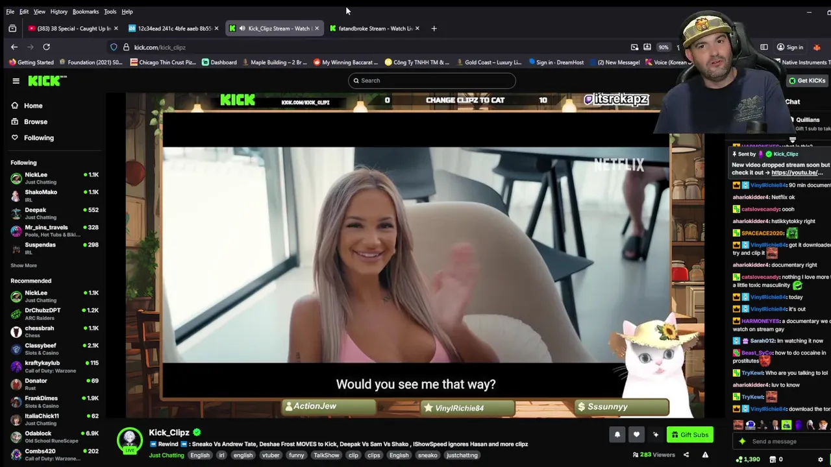Open ShakoMako channel from sidebar
This screenshot has width=831, height=467.
[55, 196]
